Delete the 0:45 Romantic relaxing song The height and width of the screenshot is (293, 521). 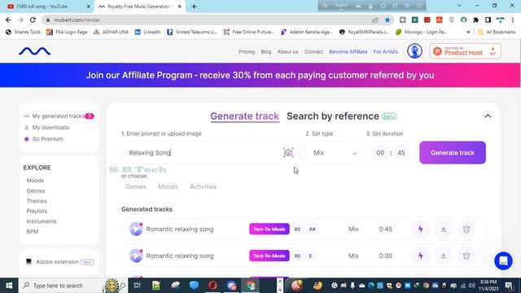[466, 229]
